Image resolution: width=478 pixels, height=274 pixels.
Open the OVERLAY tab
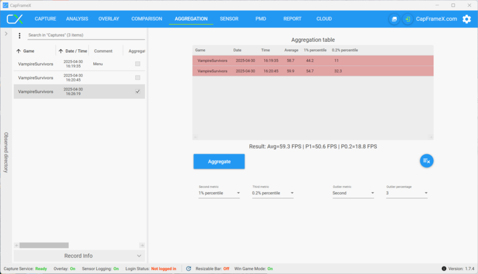click(x=109, y=19)
